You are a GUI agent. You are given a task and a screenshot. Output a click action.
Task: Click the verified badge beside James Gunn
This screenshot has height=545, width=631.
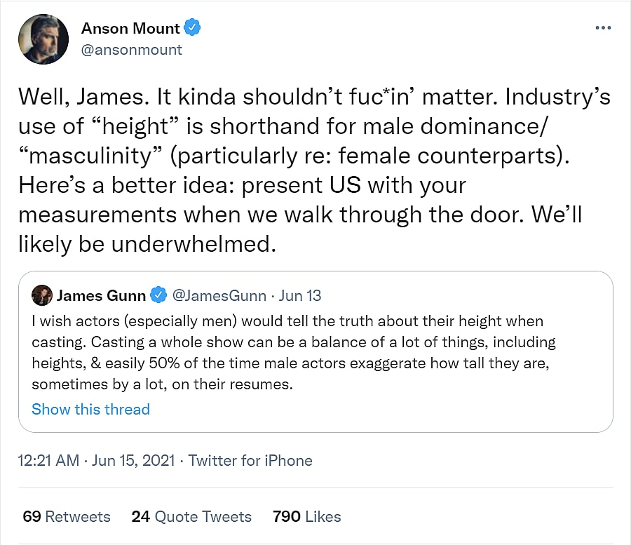point(159,295)
